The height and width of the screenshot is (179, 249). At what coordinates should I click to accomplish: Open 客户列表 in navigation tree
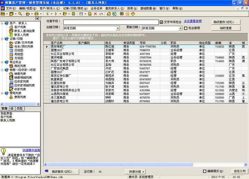pyautogui.click(x=20, y=27)
